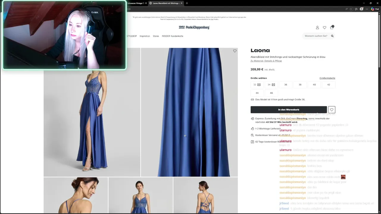Open the INSIDER-Kundenkarte menu item
381x214 pixels.
point(172,36)
